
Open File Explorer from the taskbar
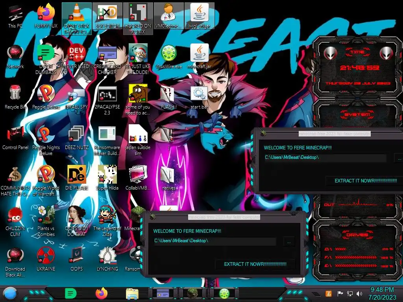pyautogui.click(x=132, y=294)
